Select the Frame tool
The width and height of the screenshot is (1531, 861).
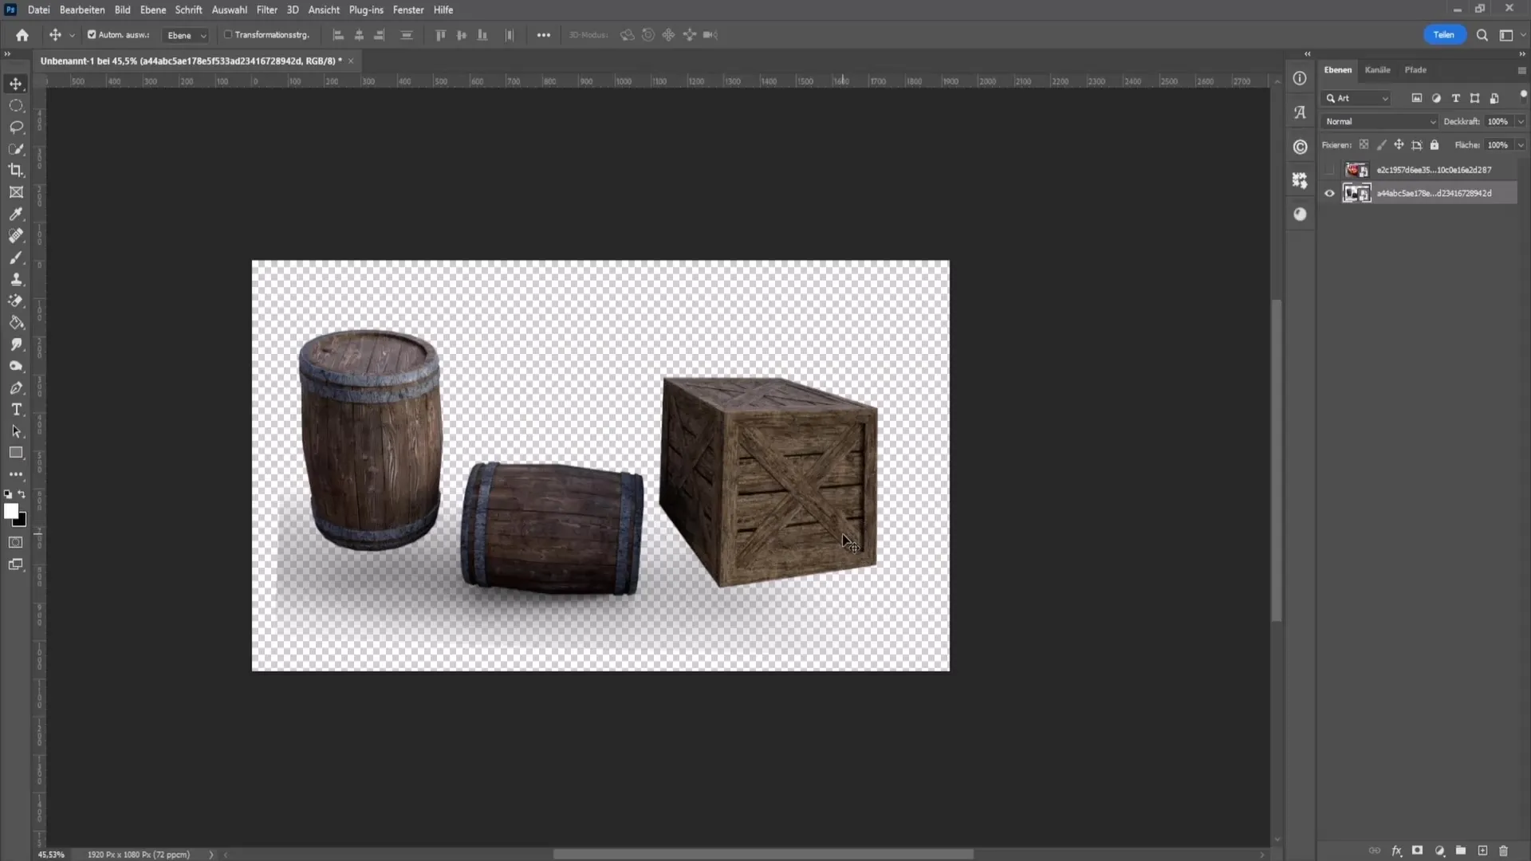click(x=16, y=192)
